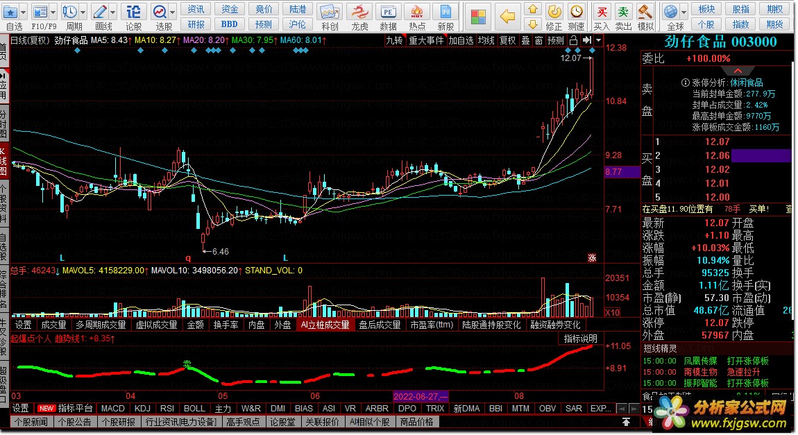Collapse the 涨停分析 panel with red chevron

click(x=738, y=71)
